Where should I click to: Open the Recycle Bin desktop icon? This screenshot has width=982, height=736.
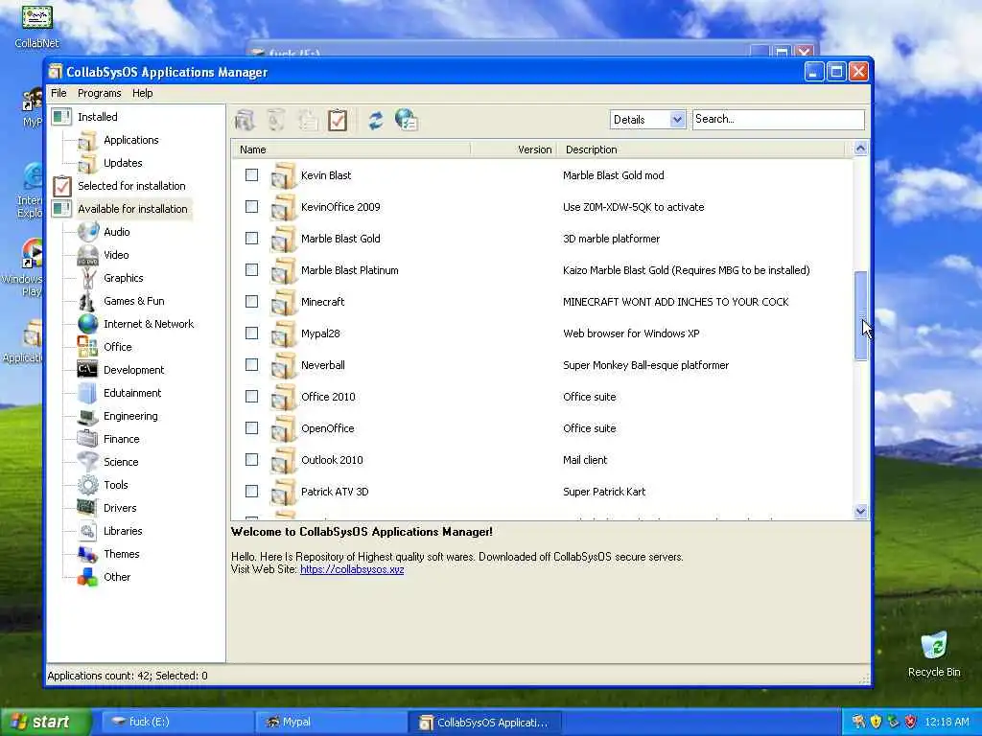click(x=934, y=655)
